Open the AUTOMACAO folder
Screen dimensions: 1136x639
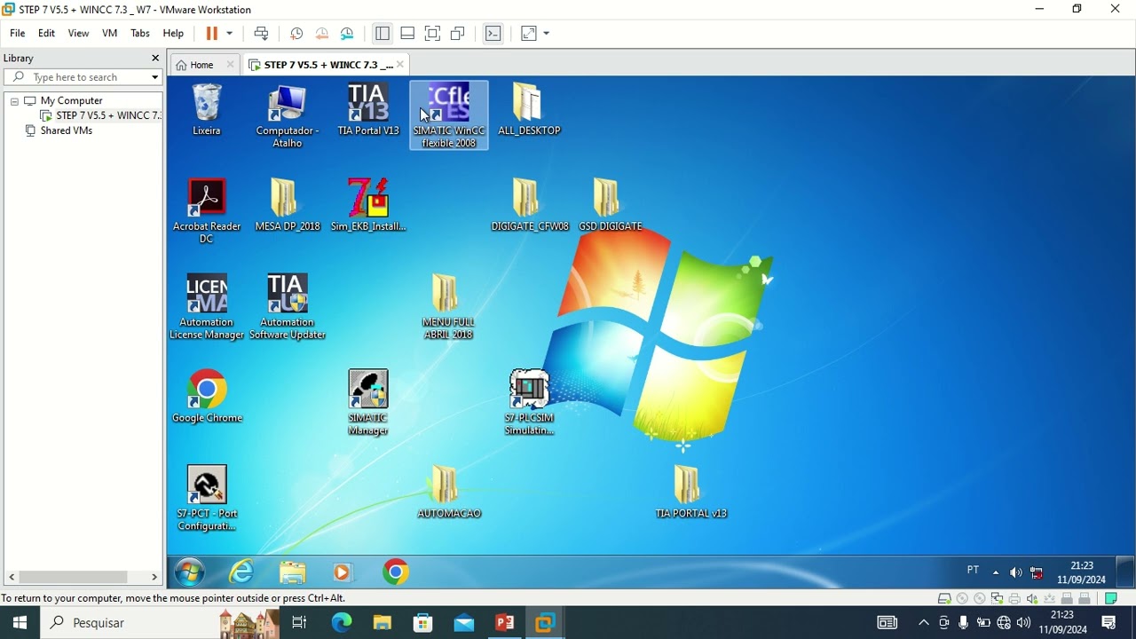tap(449, 493)
